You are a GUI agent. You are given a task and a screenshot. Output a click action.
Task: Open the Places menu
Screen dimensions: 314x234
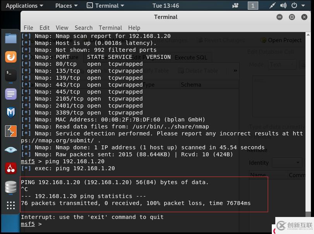coord(66,6)
